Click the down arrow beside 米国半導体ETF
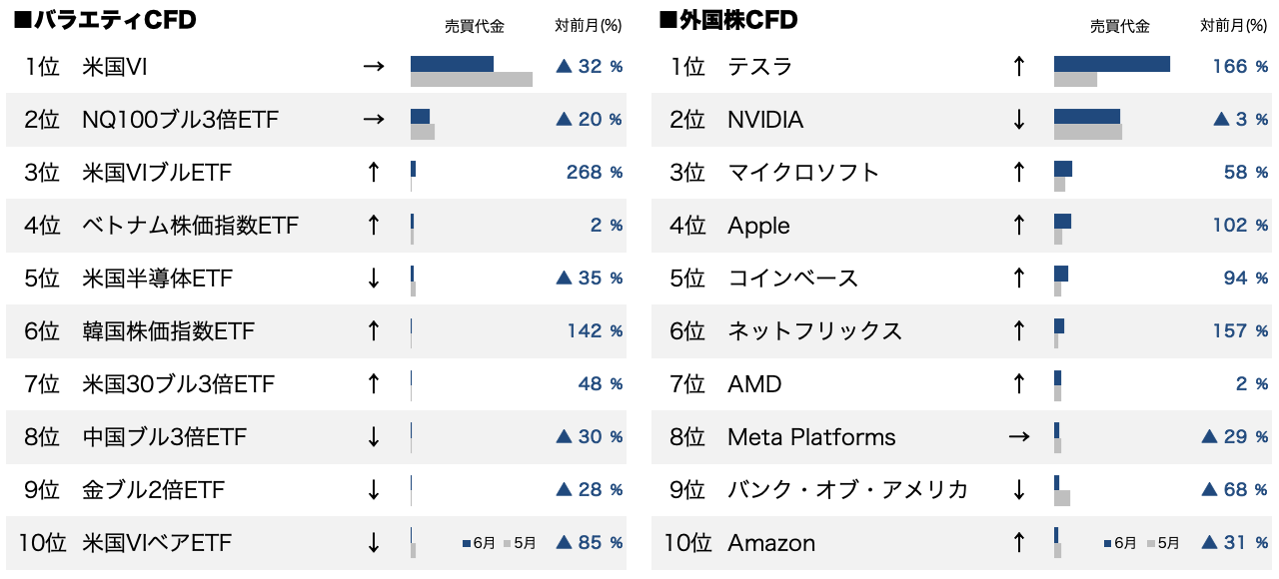The height and width of the screenshot is (579, 1279). (x=374, y=278)
